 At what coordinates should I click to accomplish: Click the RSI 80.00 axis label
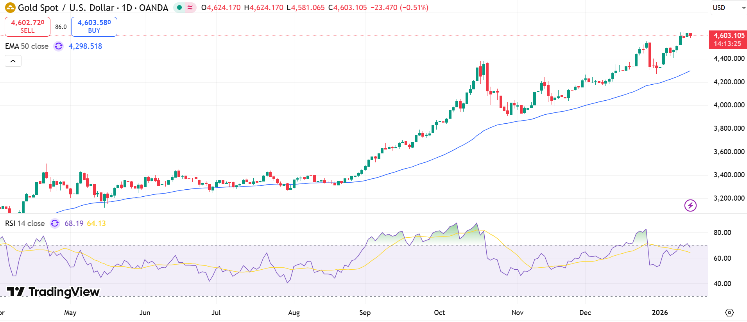tap(722, 233)
